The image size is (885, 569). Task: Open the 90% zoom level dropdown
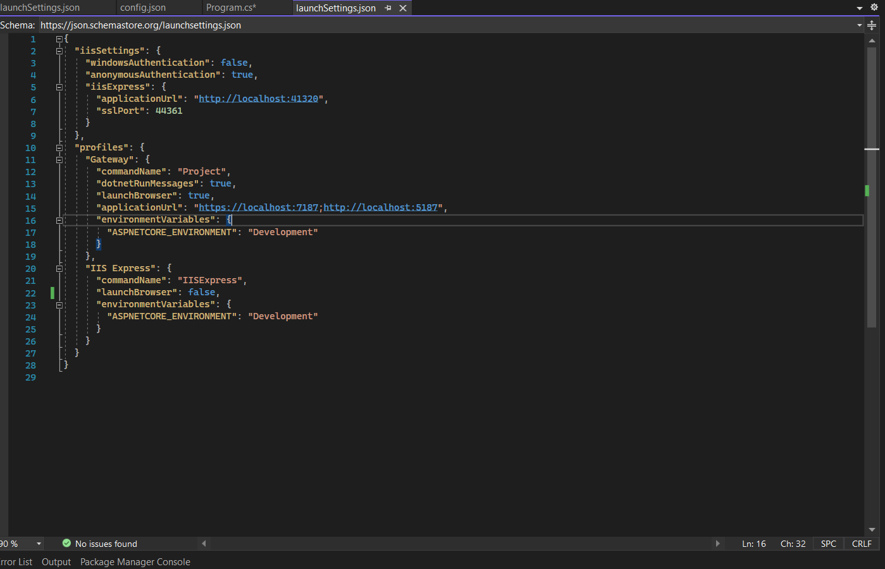(38, 543)
